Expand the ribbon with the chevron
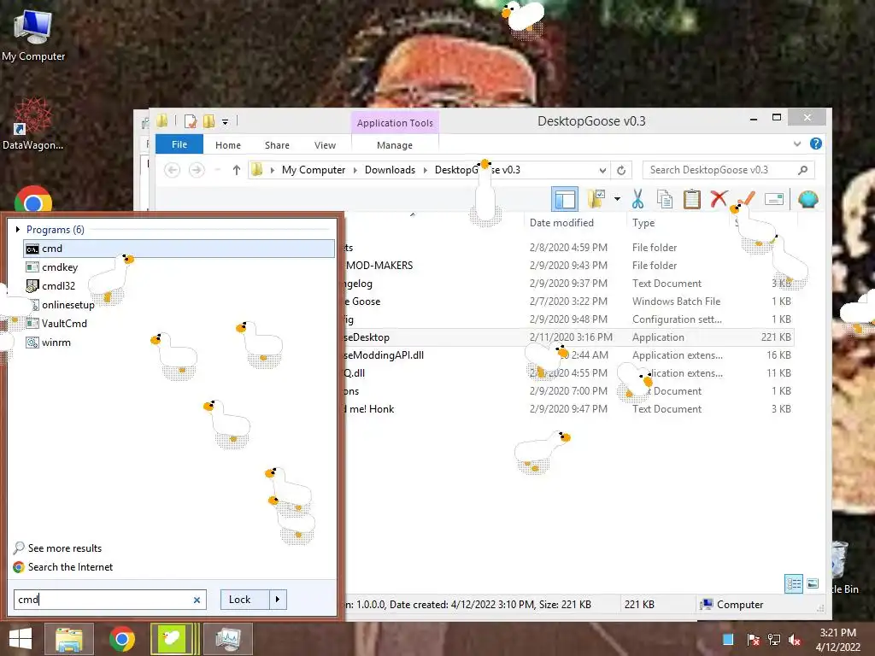This screenshot has width=875, height=656. click(x=797, y=143)
